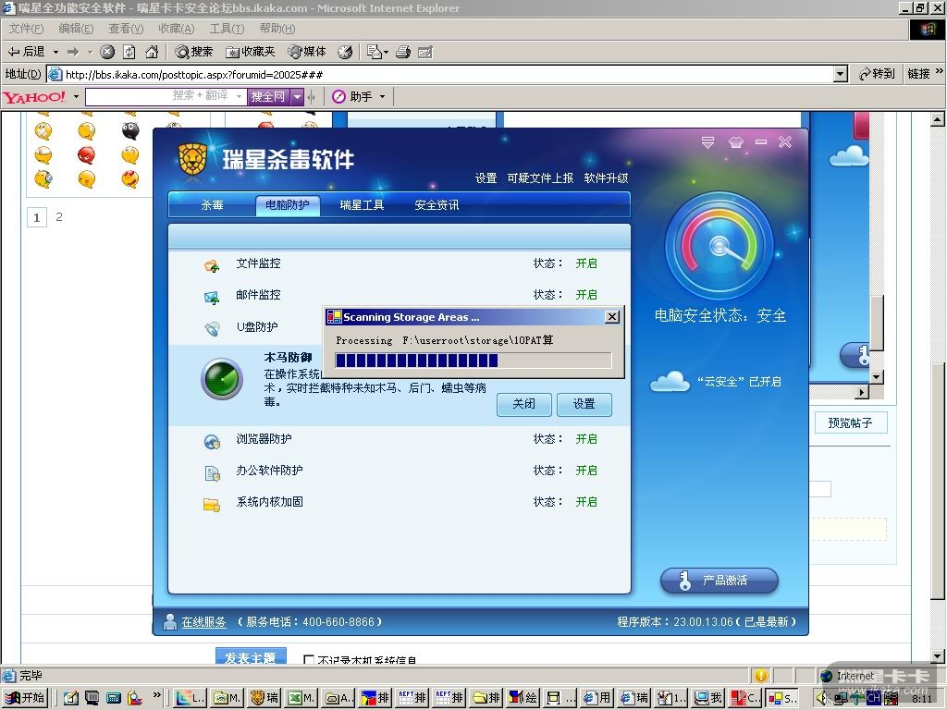
Task: Click the Excel taskbar button
Action: coord(301,698)
